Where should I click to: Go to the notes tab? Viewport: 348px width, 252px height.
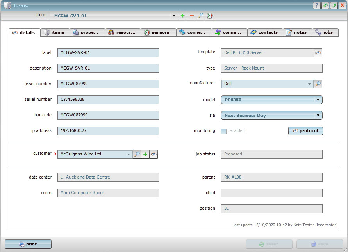297,32
